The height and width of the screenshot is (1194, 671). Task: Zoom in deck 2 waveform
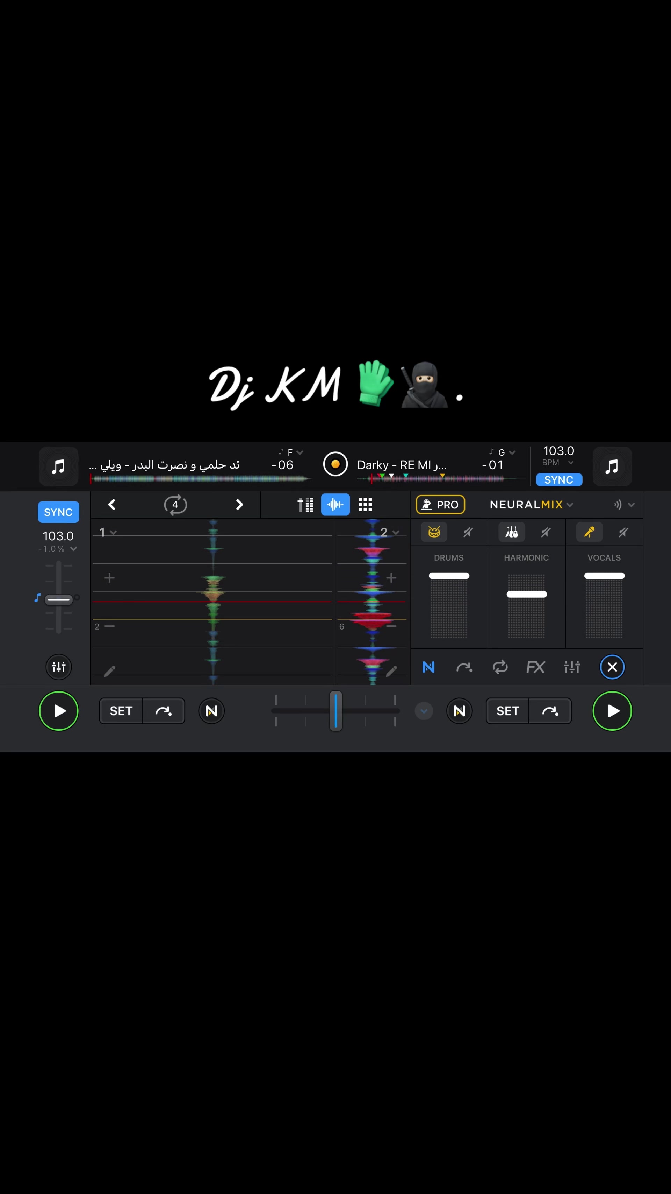[x=391, y=577]
